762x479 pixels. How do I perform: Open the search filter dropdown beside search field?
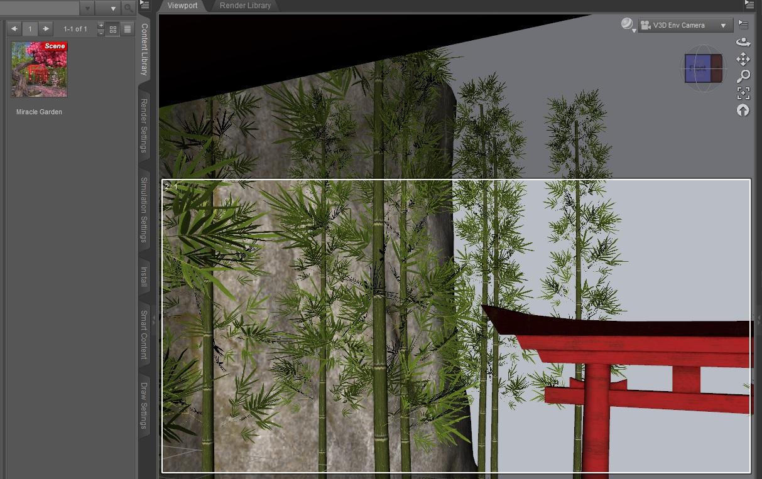coord(87,8)
